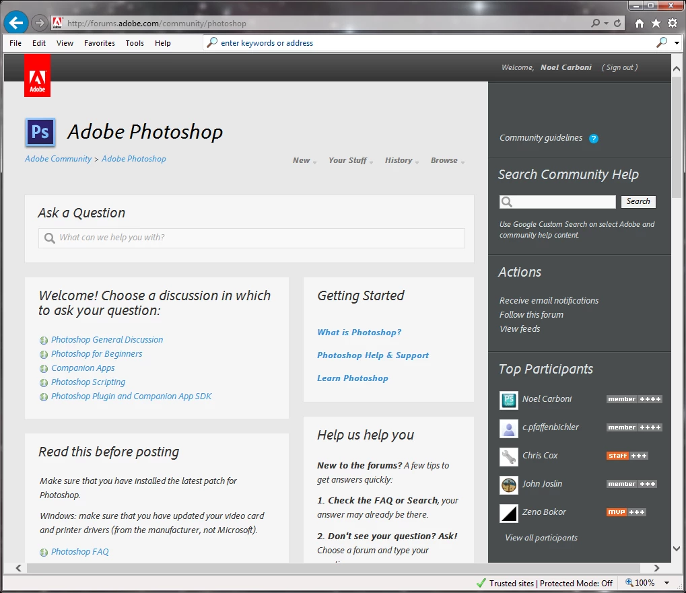The width and height of the screenshot is (686, 593).
Task: Click the globe icon beside Photoshop for Beginners
Action: pos(44,354)
